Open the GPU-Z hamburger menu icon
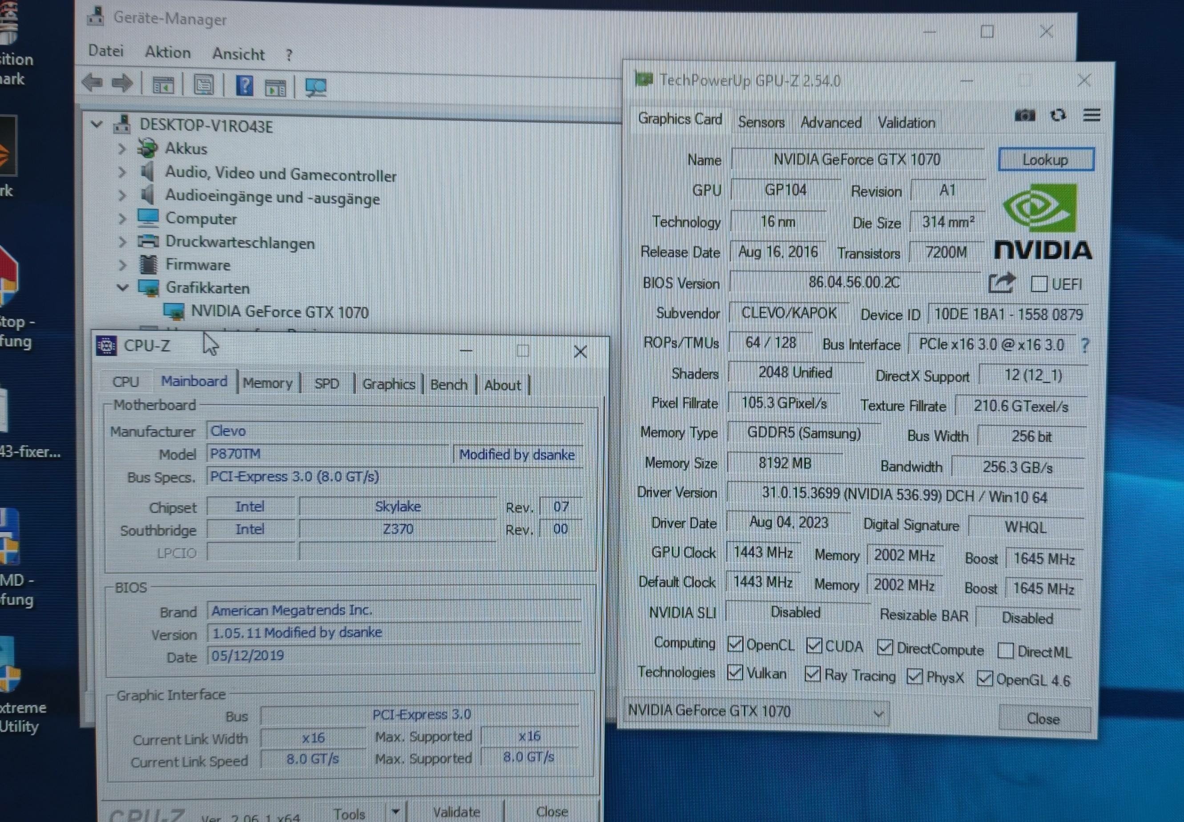The image size is (1184, 822). click(x=1091, y=115)
